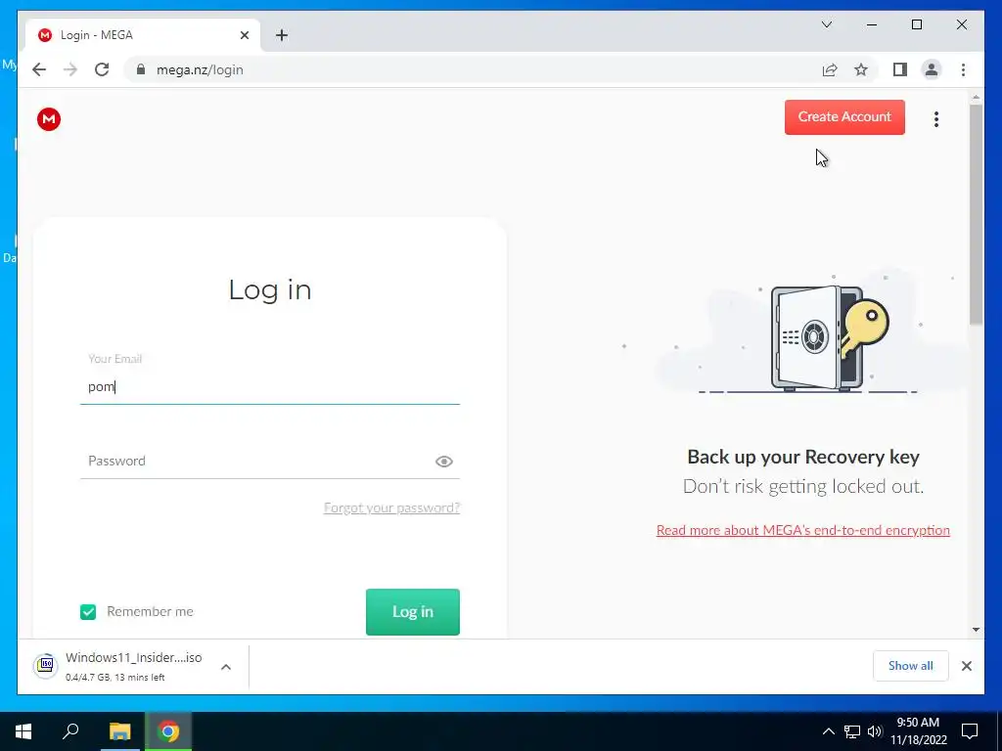Click the scrollbar down arrow
The image size is (1002, 751).
[976, 630]
